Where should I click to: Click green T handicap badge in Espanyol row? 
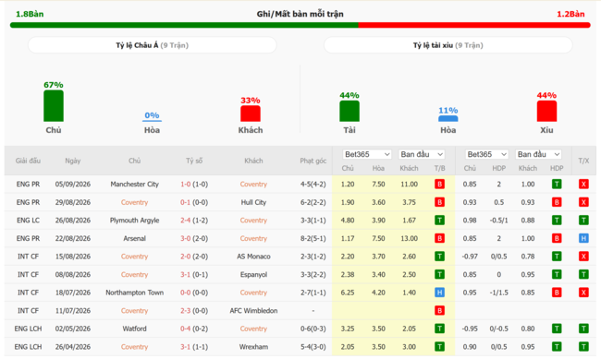[557, 274]
